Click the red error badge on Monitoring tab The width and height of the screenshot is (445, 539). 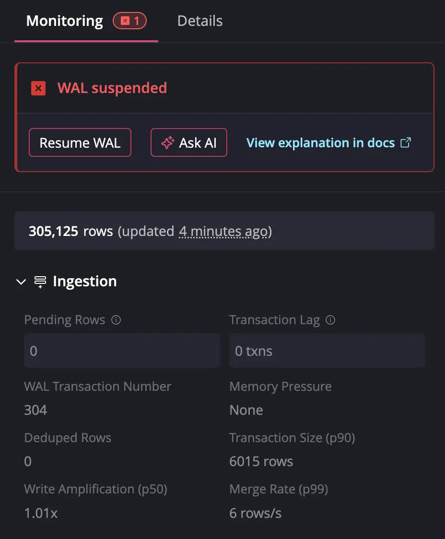[x=129, y=21]
